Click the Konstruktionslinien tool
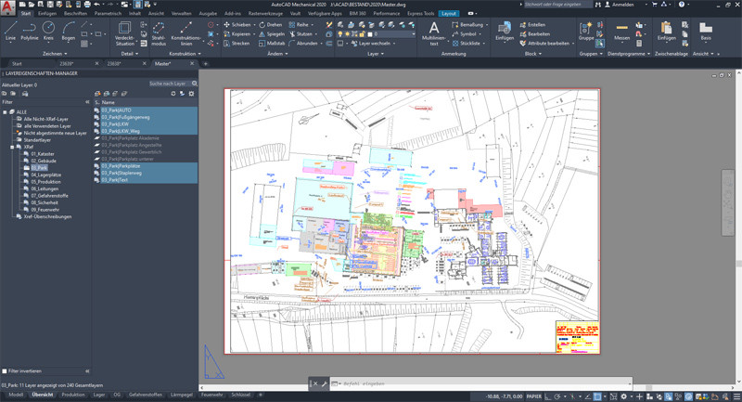 (186, 33)
